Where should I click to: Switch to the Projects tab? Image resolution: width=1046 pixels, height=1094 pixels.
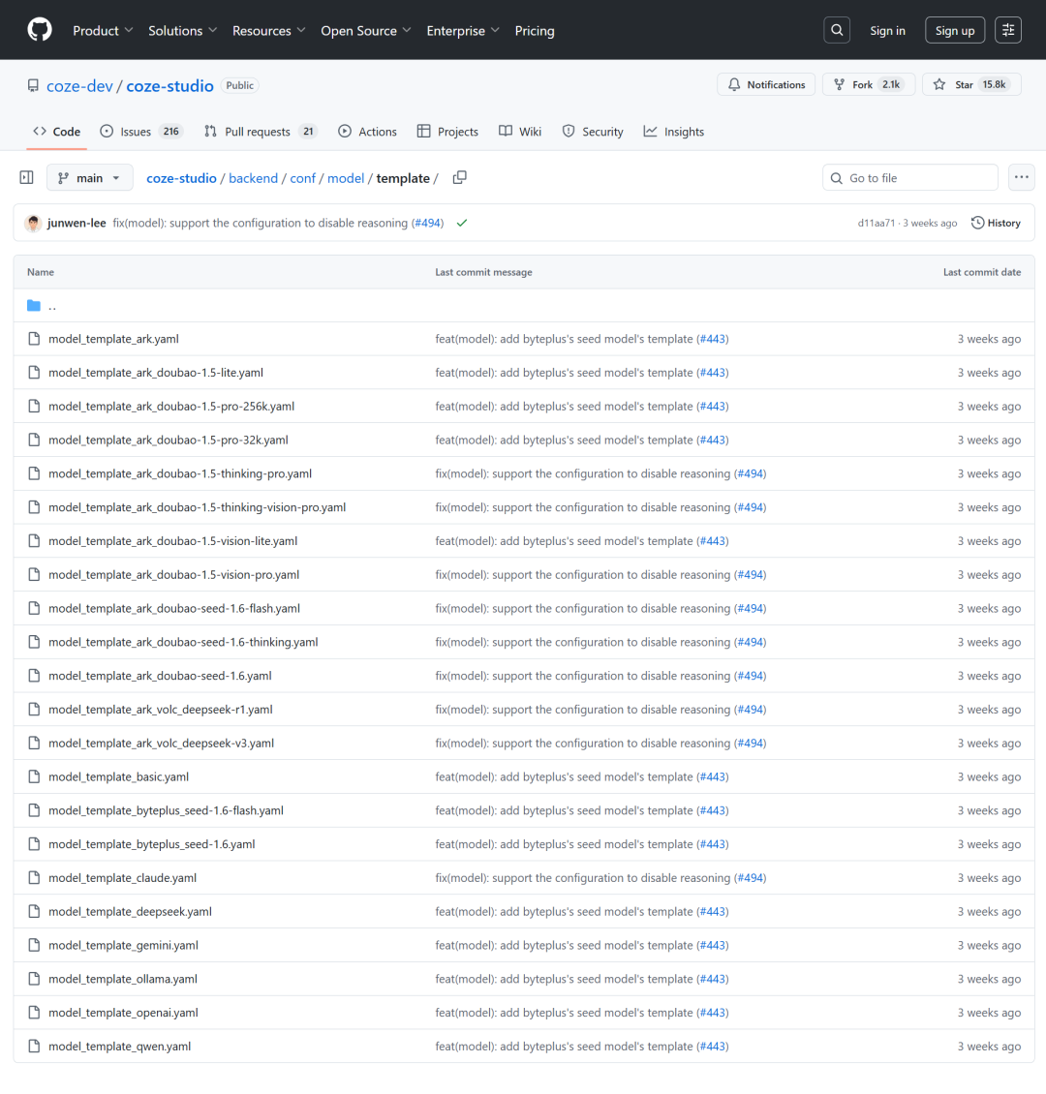[447, 131]
